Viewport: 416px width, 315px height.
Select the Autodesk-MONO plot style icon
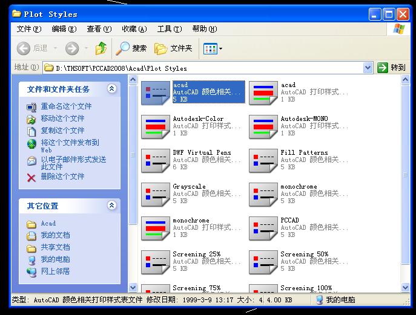point(263,127)
